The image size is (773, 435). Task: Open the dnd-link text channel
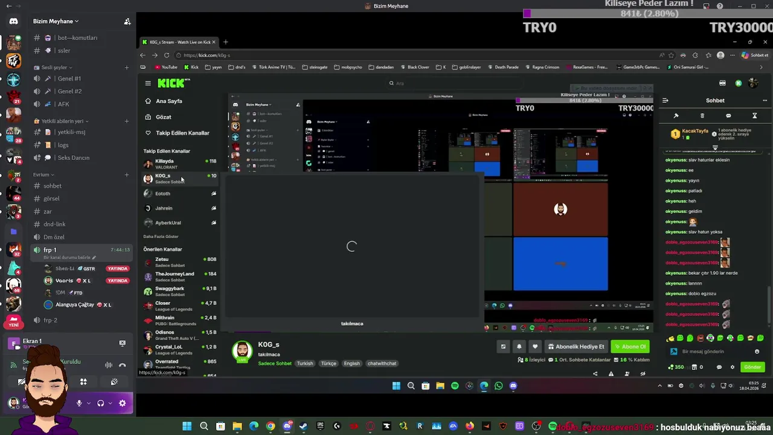pyautogui.click(x=82, y=224)
